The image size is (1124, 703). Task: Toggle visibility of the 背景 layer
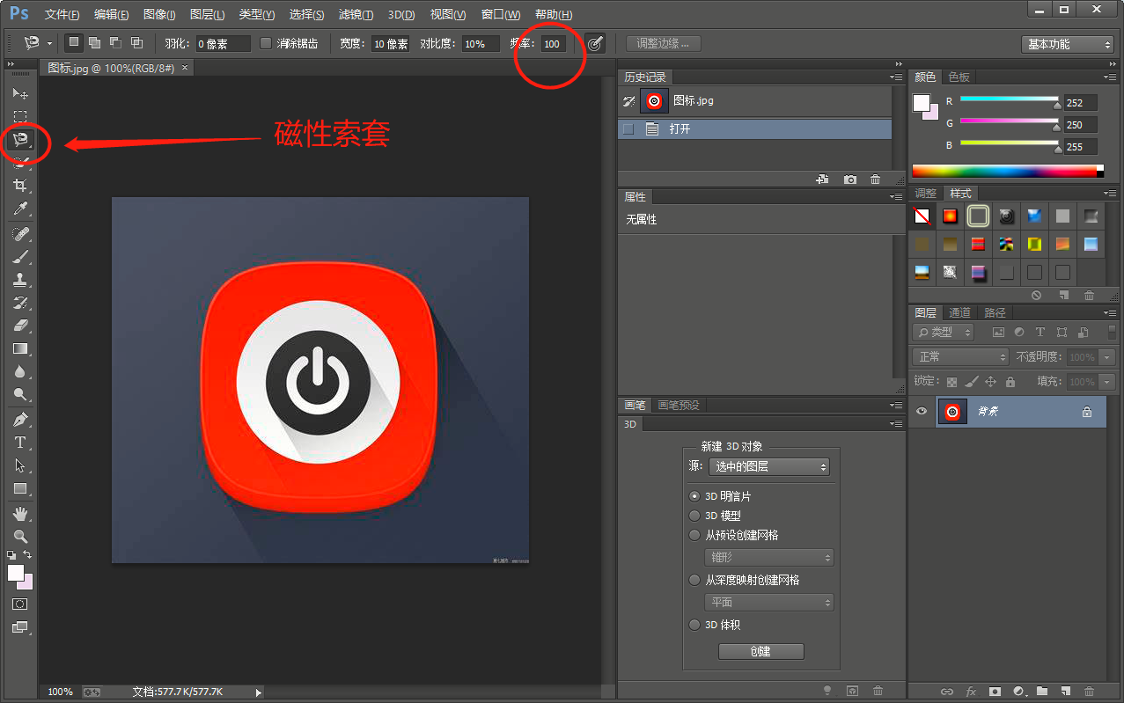coord(922,411)
